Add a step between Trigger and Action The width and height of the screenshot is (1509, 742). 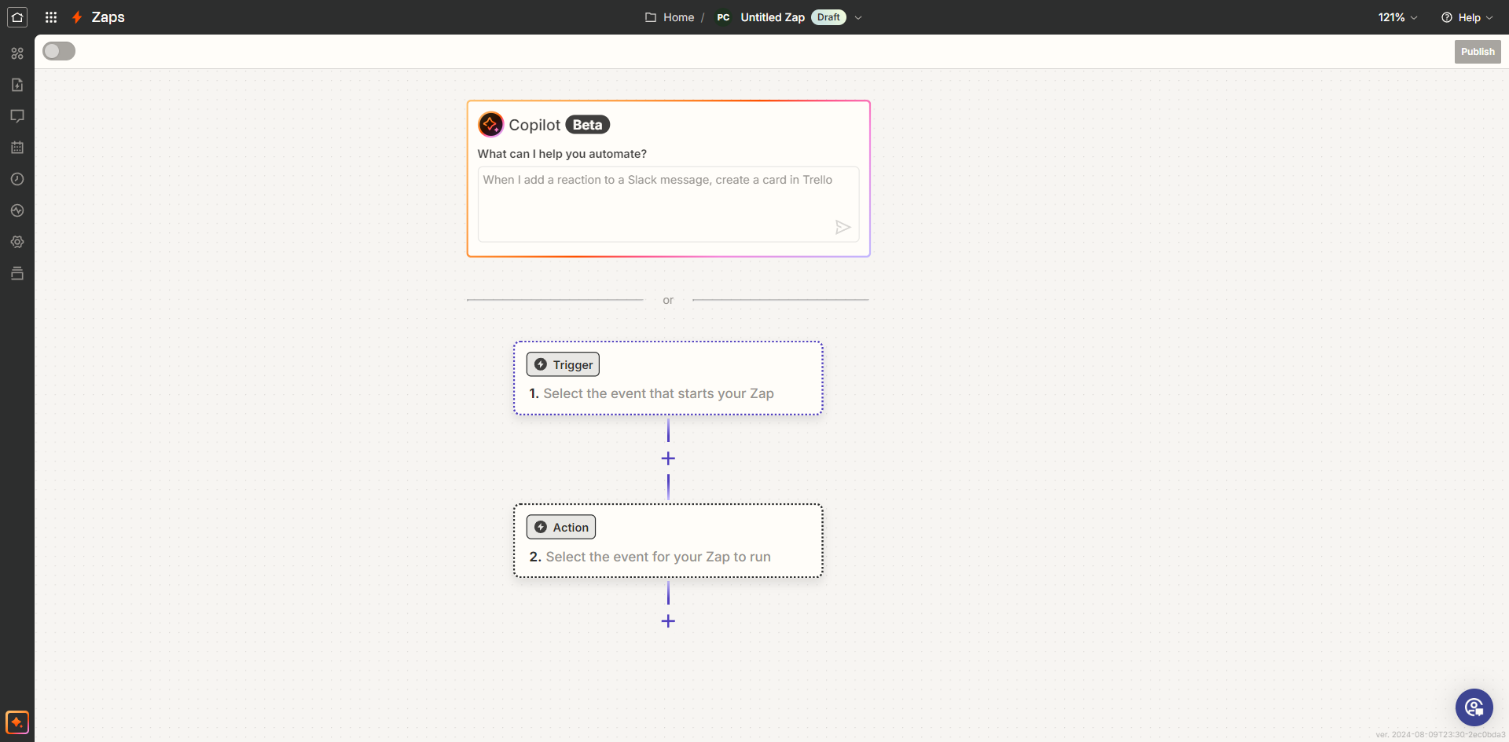pyautogui.click(x=668, y=459)
